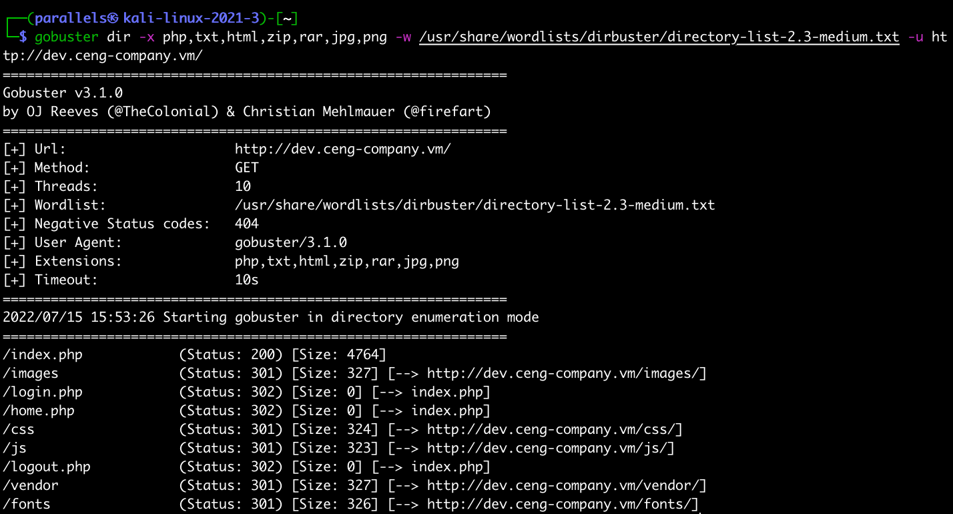Screen dimensions: 953x514
Task: Click the -w flag in the command
Action: click(403, 37)
